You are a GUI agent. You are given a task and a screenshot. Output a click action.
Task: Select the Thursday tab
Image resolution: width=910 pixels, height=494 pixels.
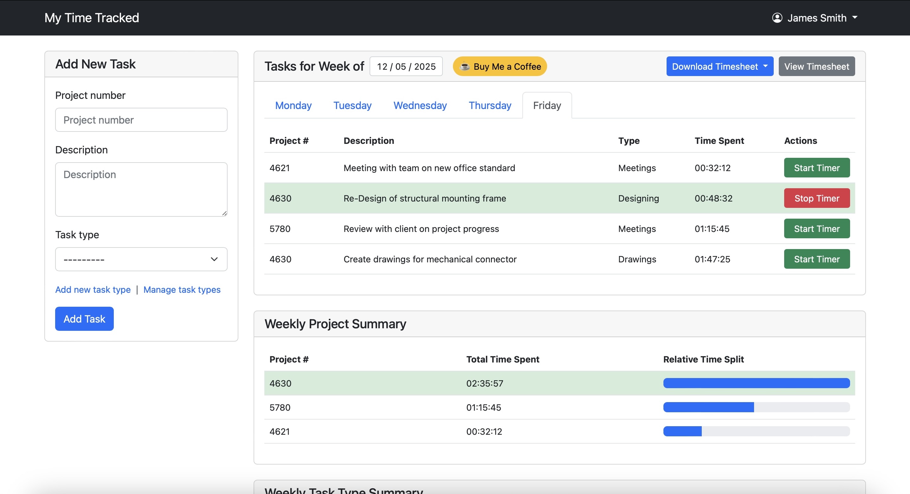490,105
